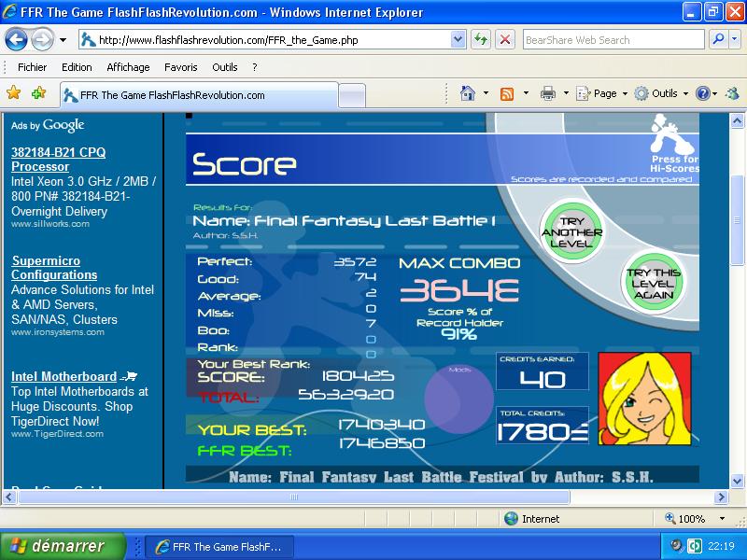Open a new blank tab
The width and height of the screenshot is (747, 560).
(352, 96)
